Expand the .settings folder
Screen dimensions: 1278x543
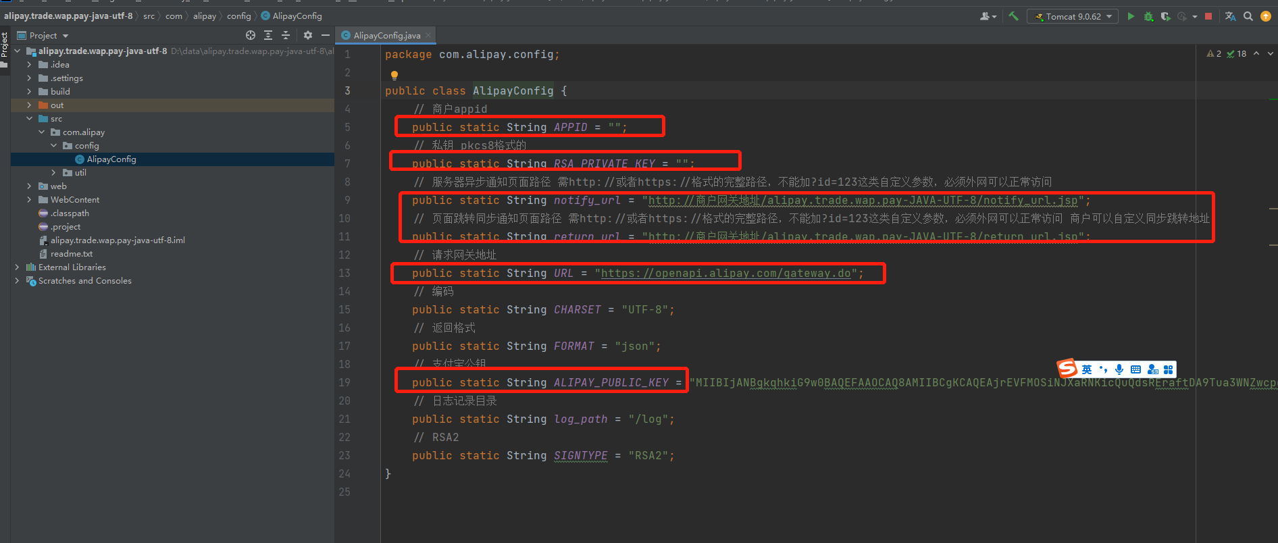tap(29, 78)
